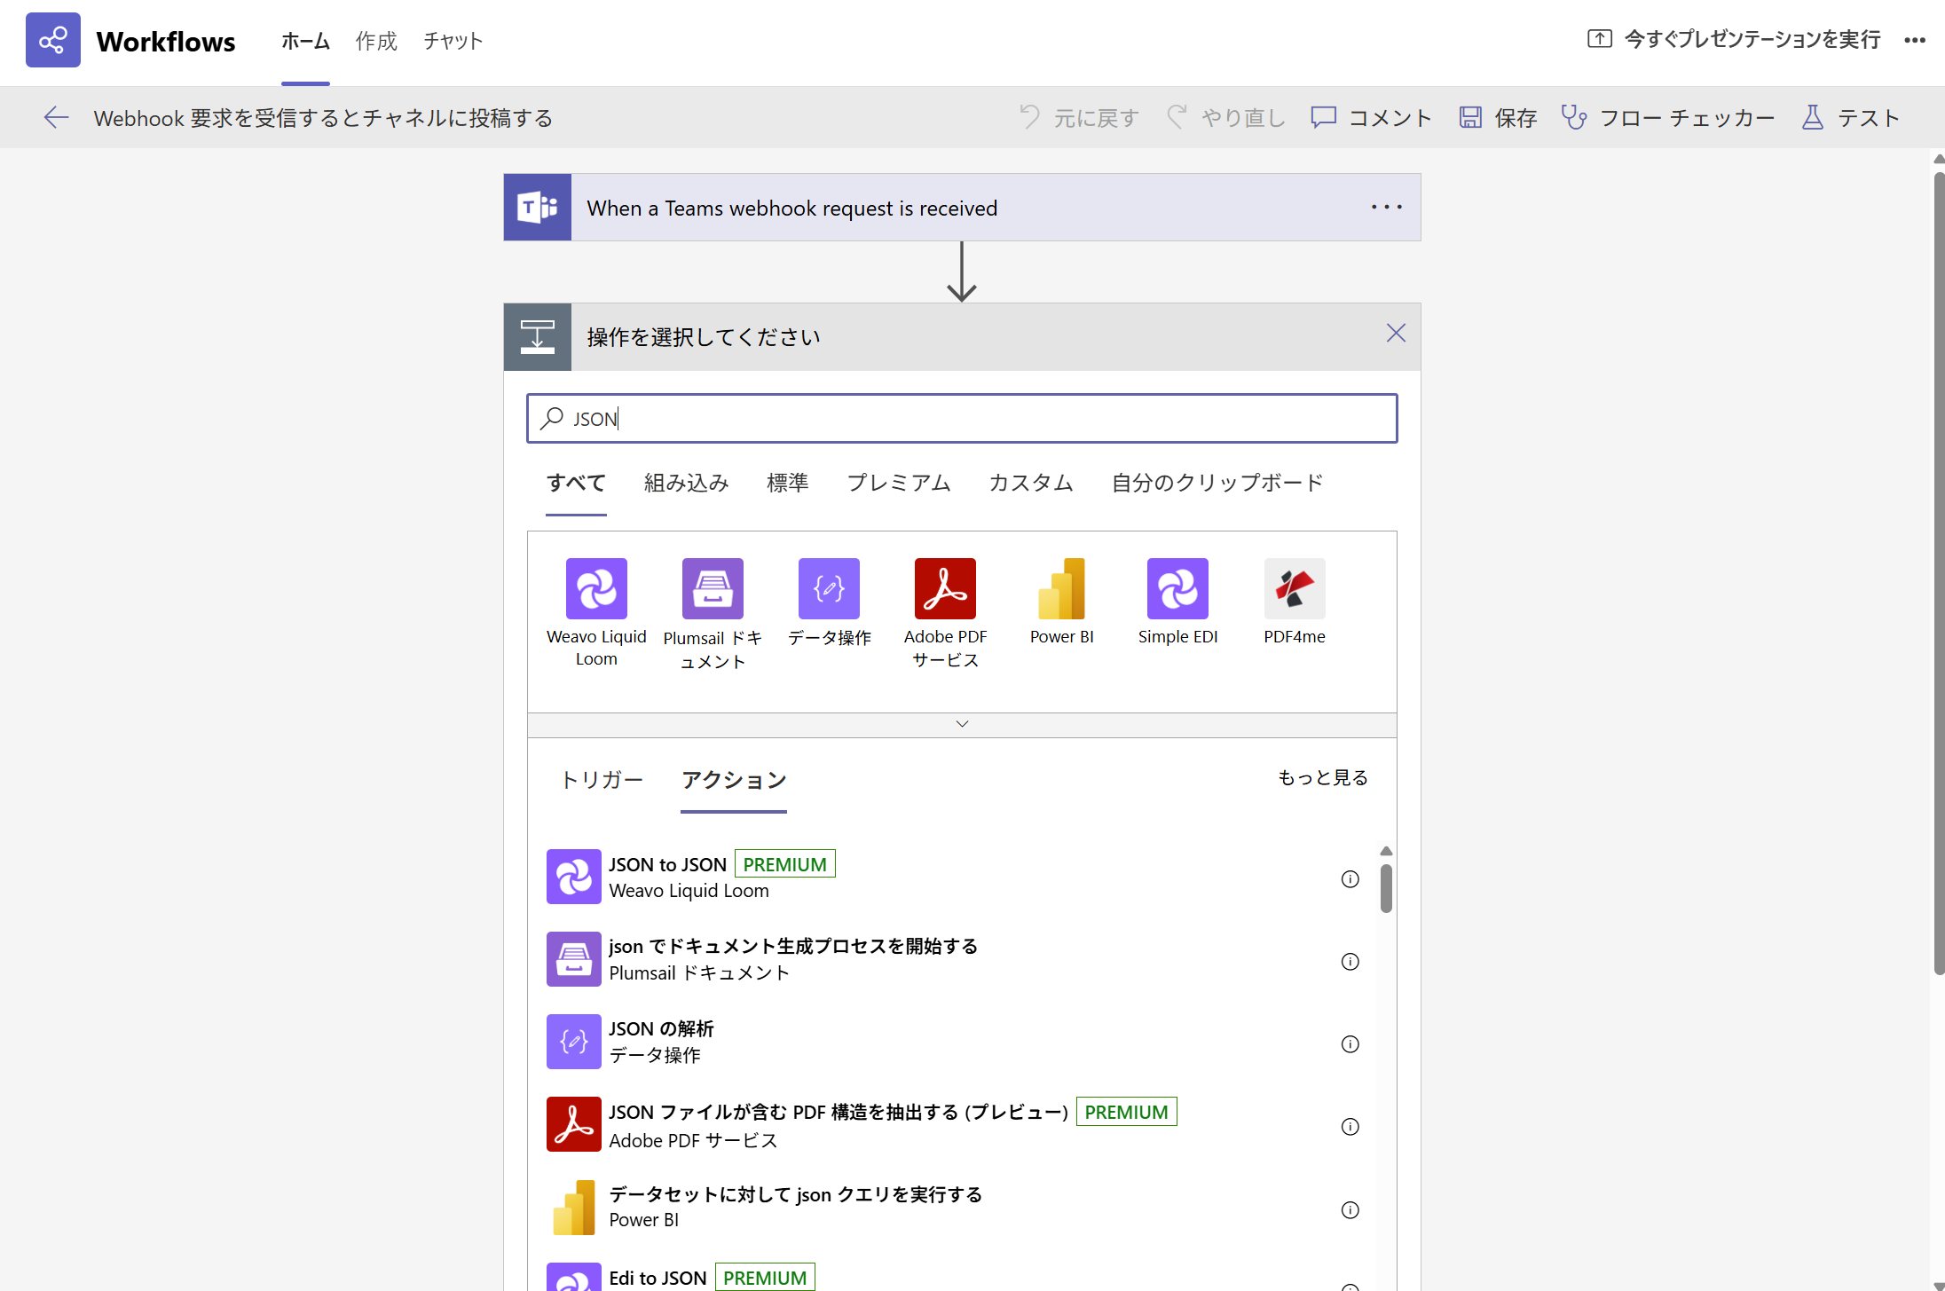This screenshot has height=1291, width=1945.
Task: Open the top-right more options menu
Action: click(1915, 40)
